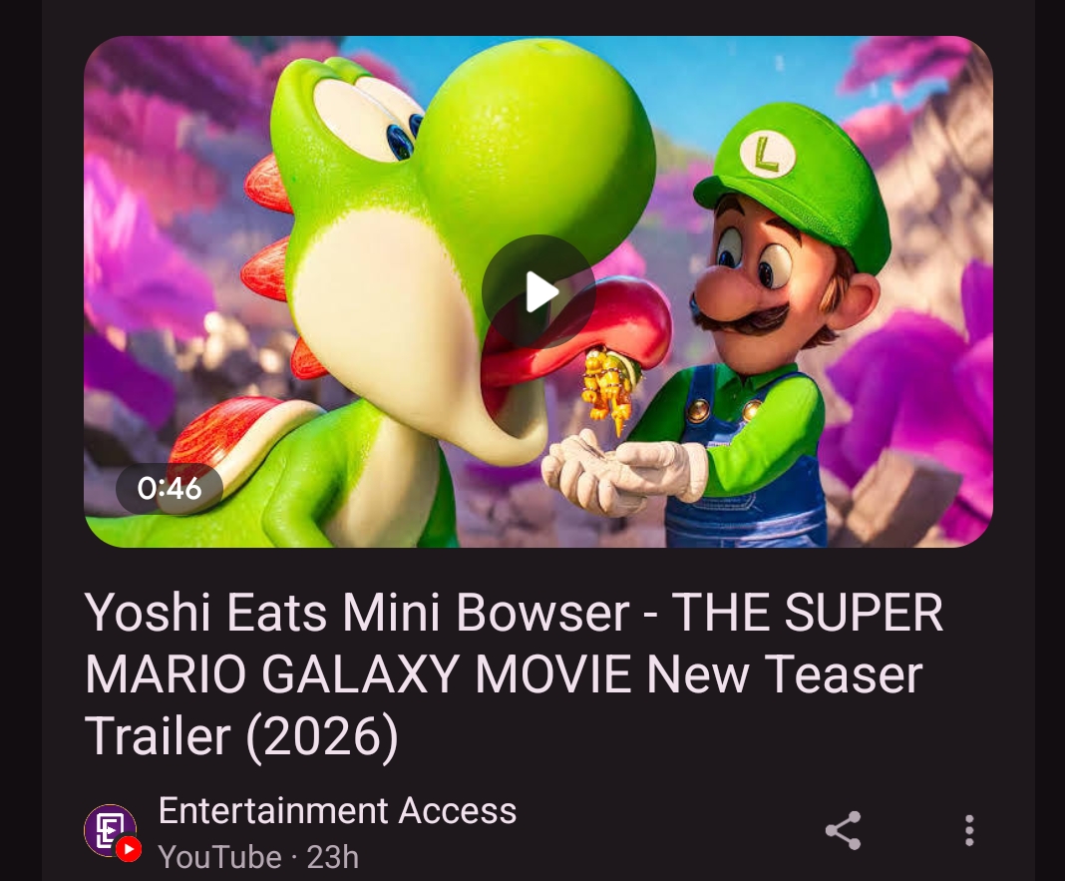The height and width of the screenshot is (881, 1065).
Task: Click "Trailer (2026)" text in the title
Action: click(x=241, y=736)
